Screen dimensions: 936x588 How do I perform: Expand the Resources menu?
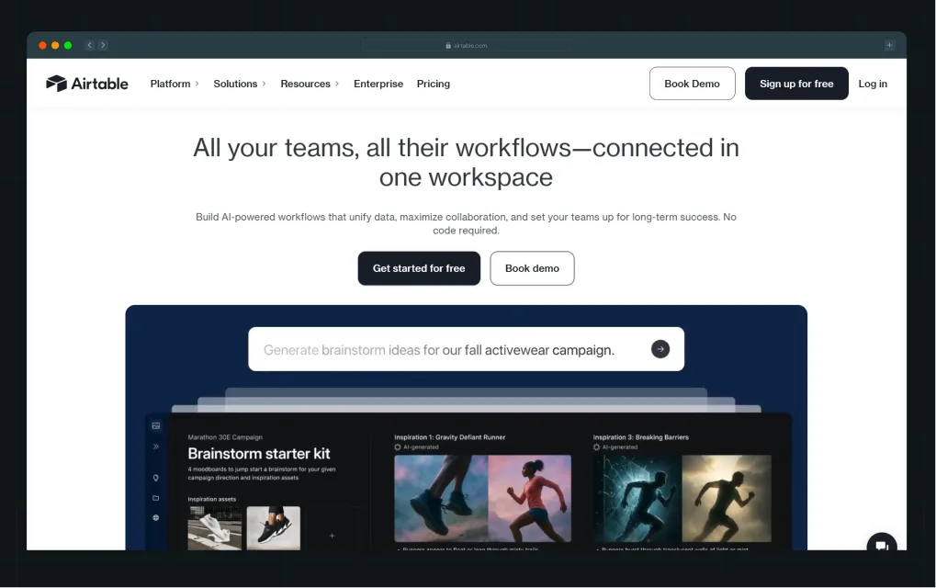click(x=310, y=84)
